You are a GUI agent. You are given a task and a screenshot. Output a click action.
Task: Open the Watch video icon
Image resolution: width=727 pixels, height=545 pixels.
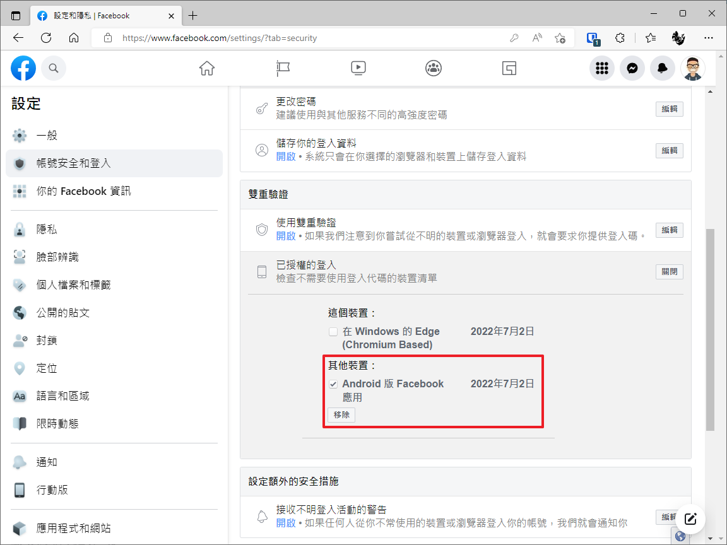coord(358,68)
